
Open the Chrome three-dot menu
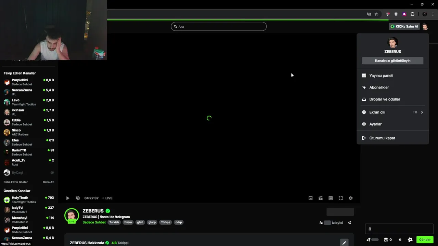pos(433,14)
